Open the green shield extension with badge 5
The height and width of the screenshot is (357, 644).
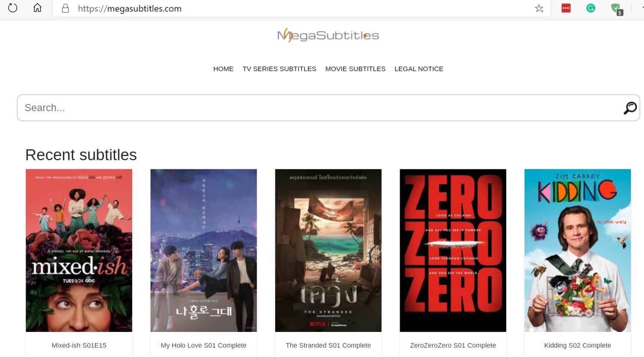point(616,9)
